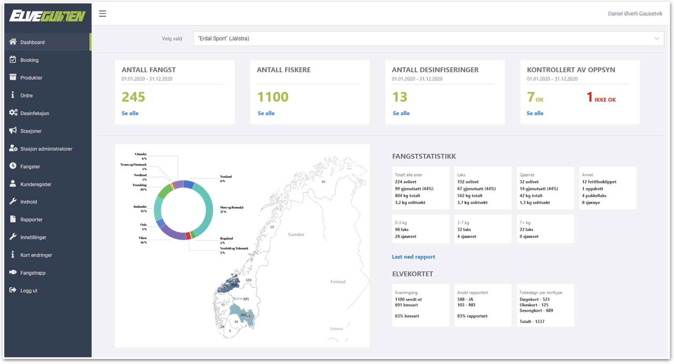Click user name Daniel Øverli Gausetvik

pos(635,14)
